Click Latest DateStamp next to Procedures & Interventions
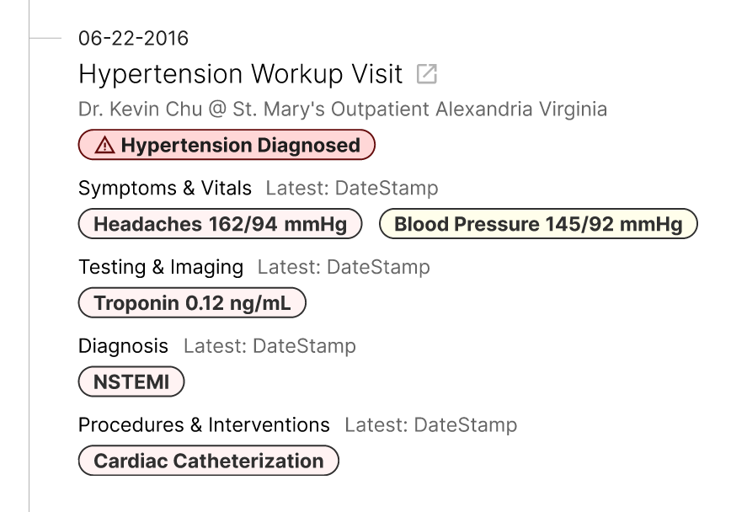Image resolution: width=731 pixels, height=512 pixels. pyautogui.click(x=431, y=424)
